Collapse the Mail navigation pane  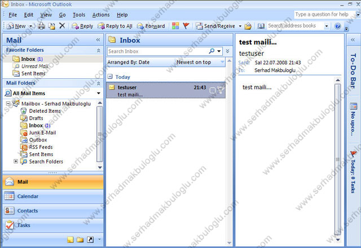98,40
